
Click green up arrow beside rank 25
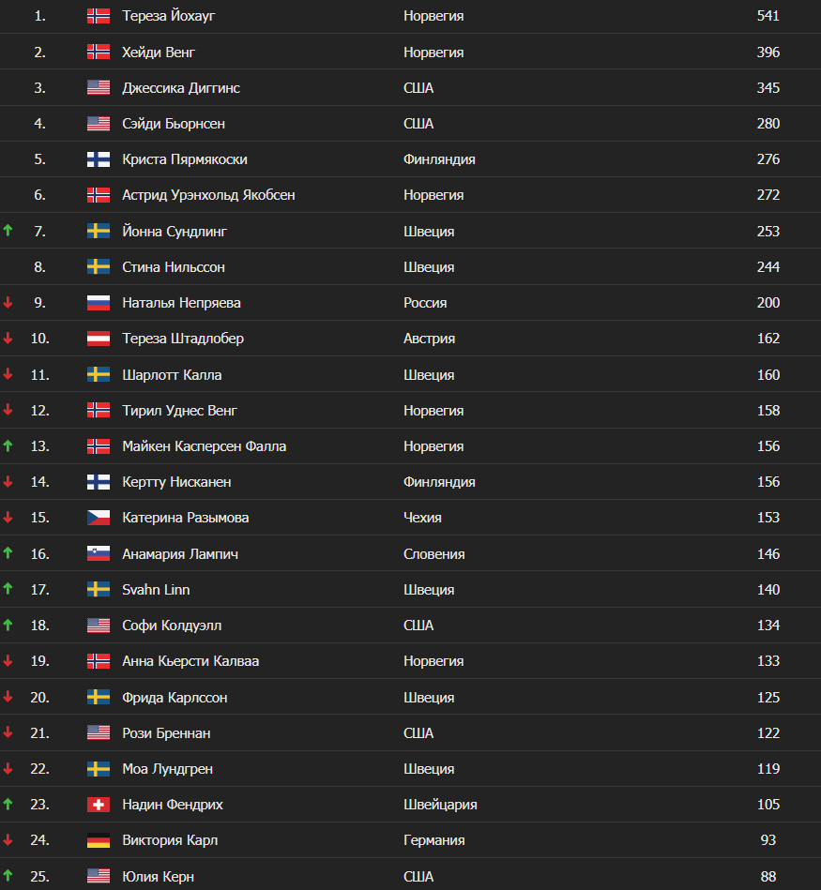coord(8,876)
